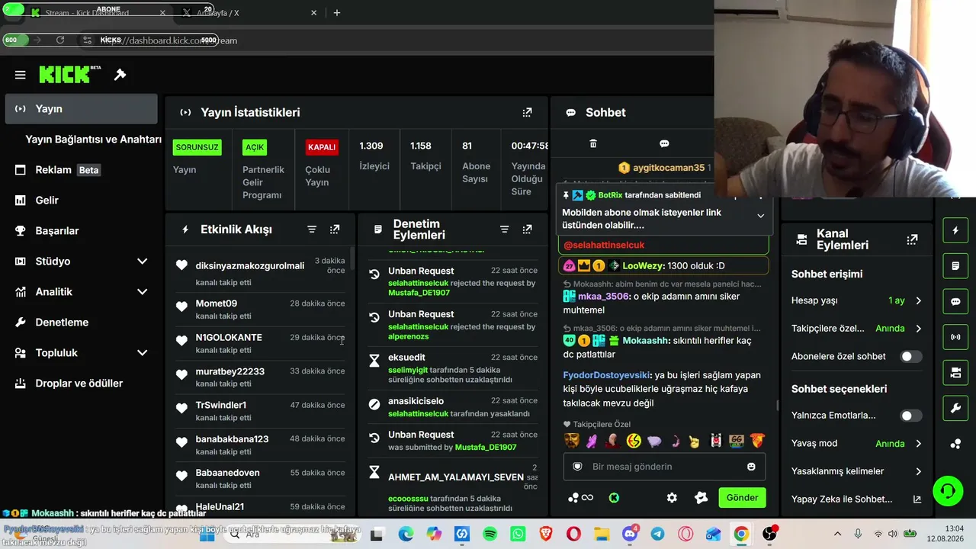Pop out the Yayın İstatistikleri panel
976x549 pixels.
(x=527, y=112)
